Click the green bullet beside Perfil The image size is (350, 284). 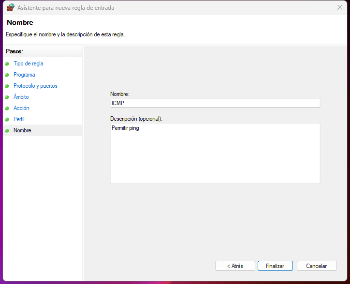7,119
